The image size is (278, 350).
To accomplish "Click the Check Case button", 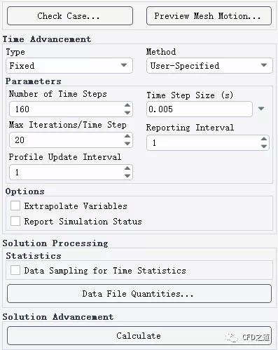I will (x=70, y=16).
